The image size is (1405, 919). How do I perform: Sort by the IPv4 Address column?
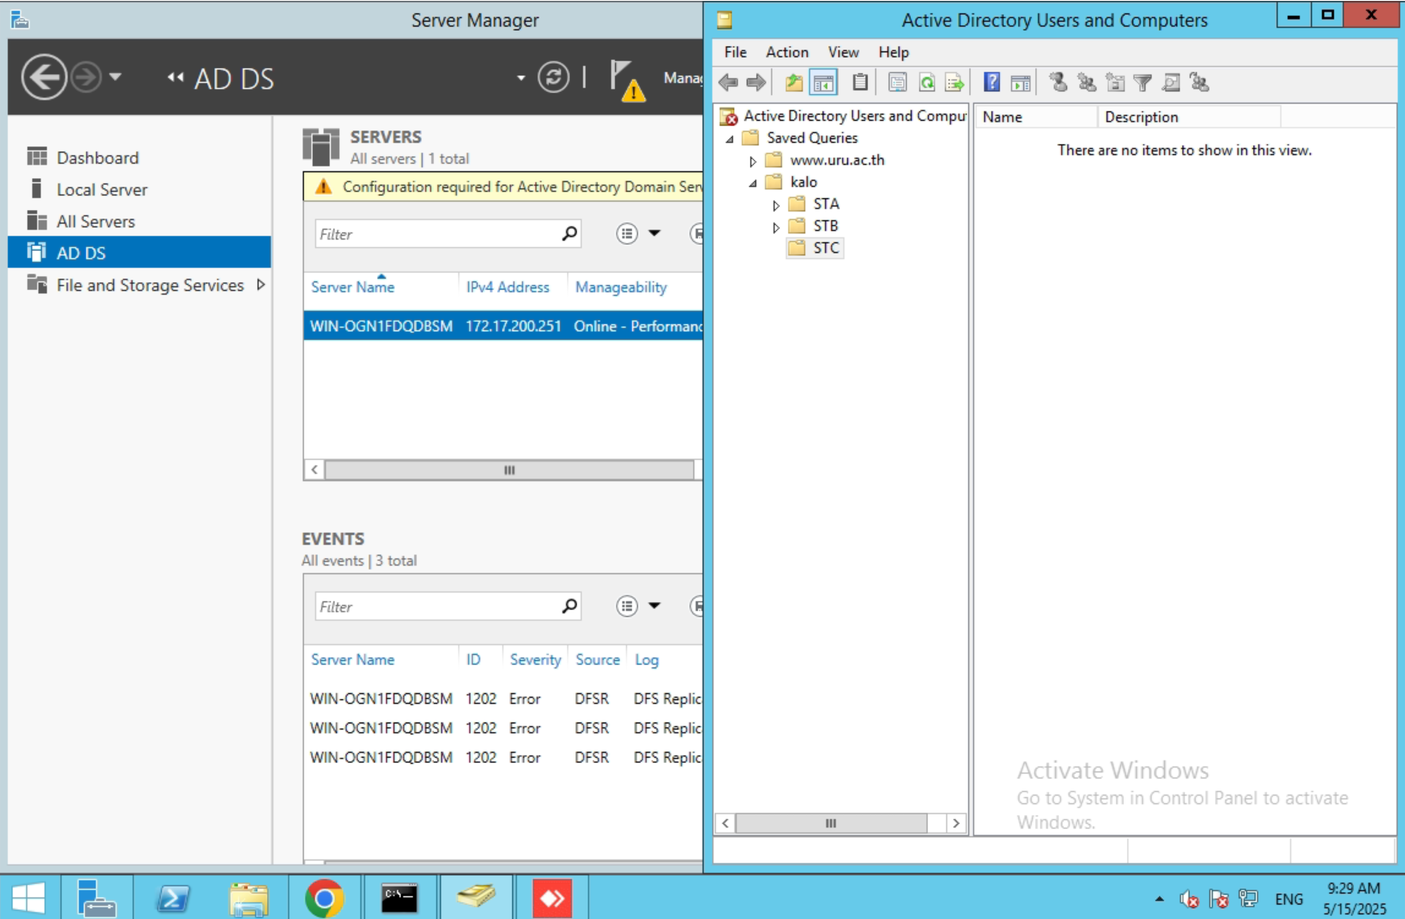pyautogui.click(x=508, y=287)
